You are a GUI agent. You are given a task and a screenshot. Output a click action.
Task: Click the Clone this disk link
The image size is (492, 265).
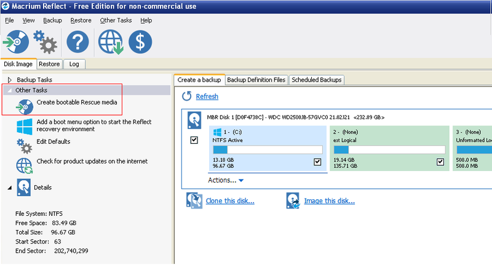pyautogui.click(x=230, y=201)
